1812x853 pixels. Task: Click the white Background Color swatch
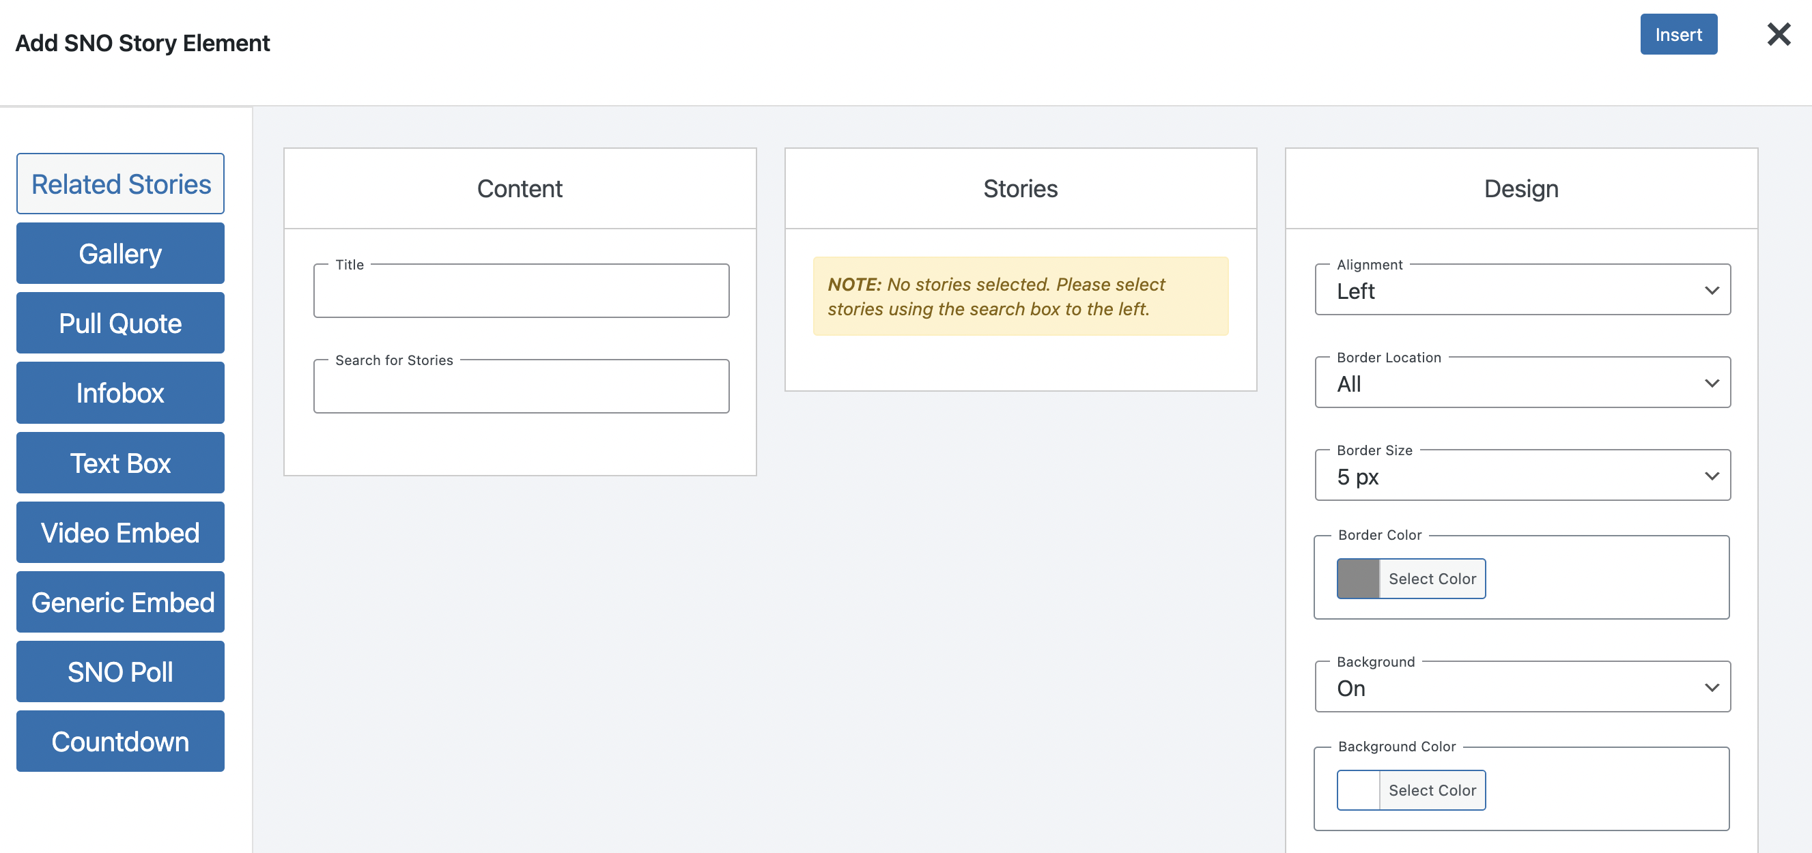click(1357, 790)
